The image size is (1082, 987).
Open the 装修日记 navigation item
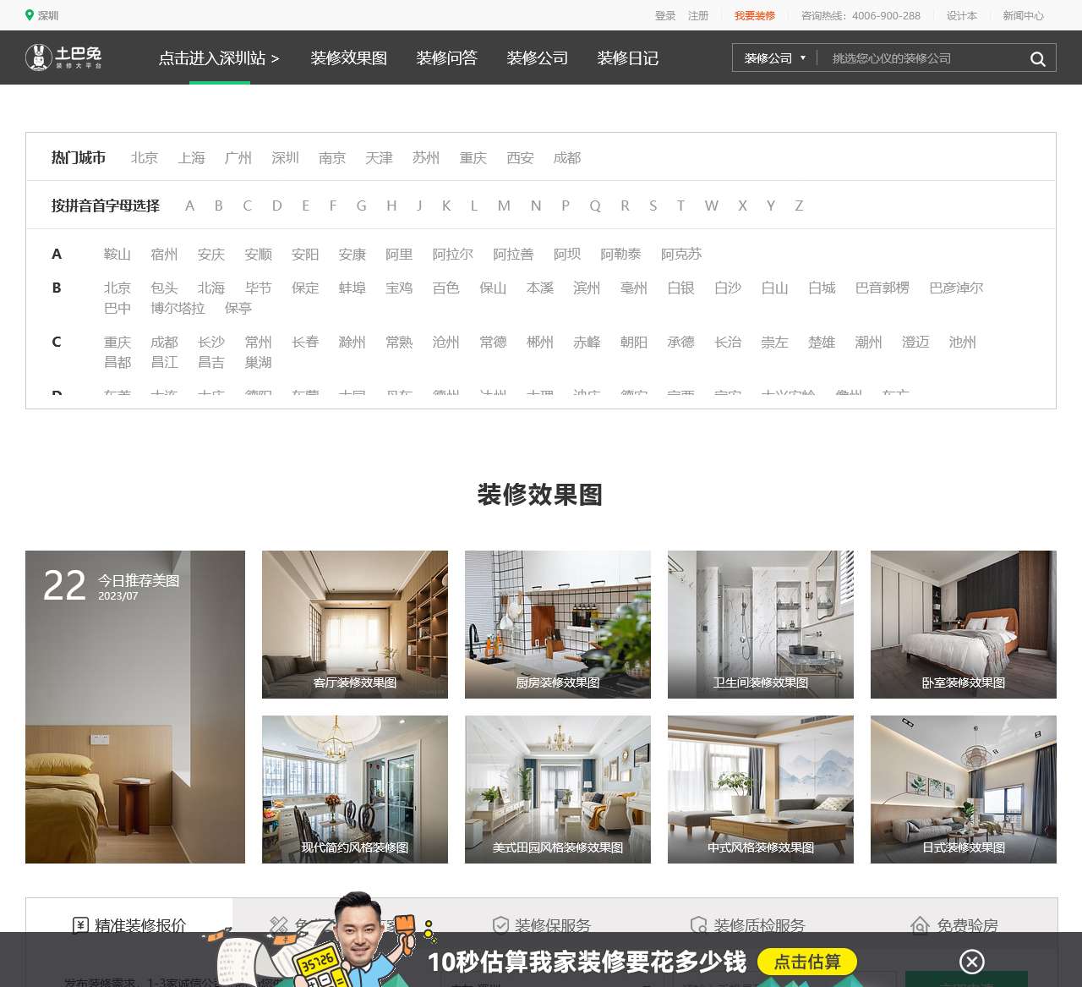click(x=627, y=58)
